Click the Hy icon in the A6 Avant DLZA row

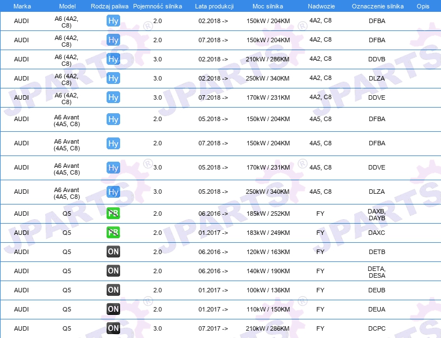point(113,192)
